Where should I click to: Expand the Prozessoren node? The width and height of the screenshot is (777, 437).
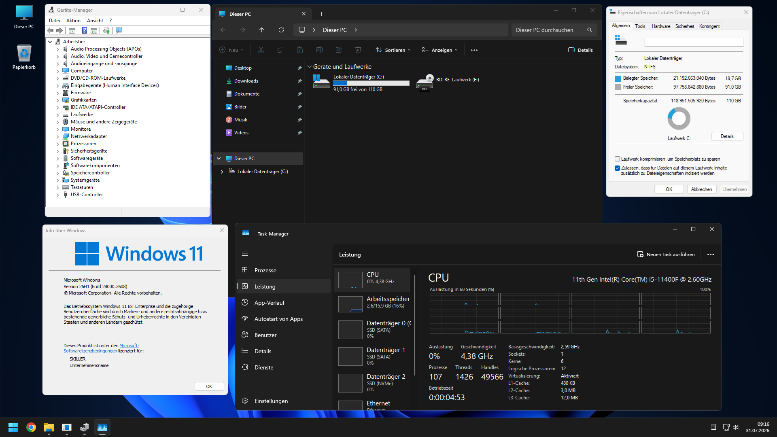[57, 144]
